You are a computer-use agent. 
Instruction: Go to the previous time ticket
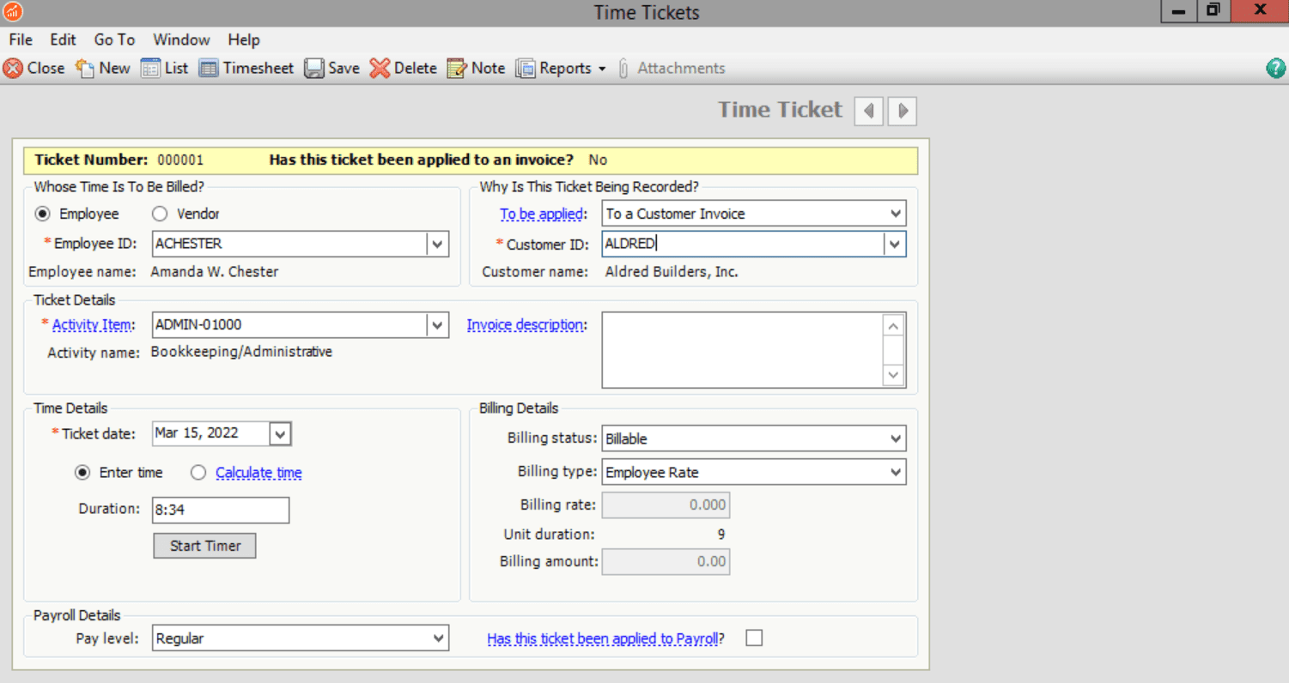tap(869, 111)
